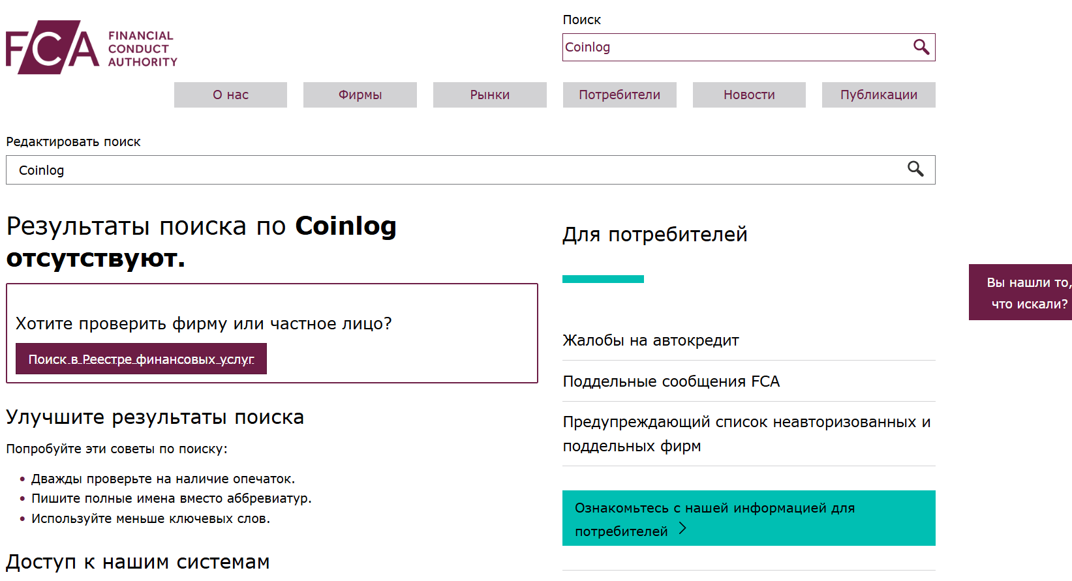Click the Вы нашли то, что искали feedback tab
Viewport: 1072px width, 581px height.
pyautogui.click(x=1023, y=293)
